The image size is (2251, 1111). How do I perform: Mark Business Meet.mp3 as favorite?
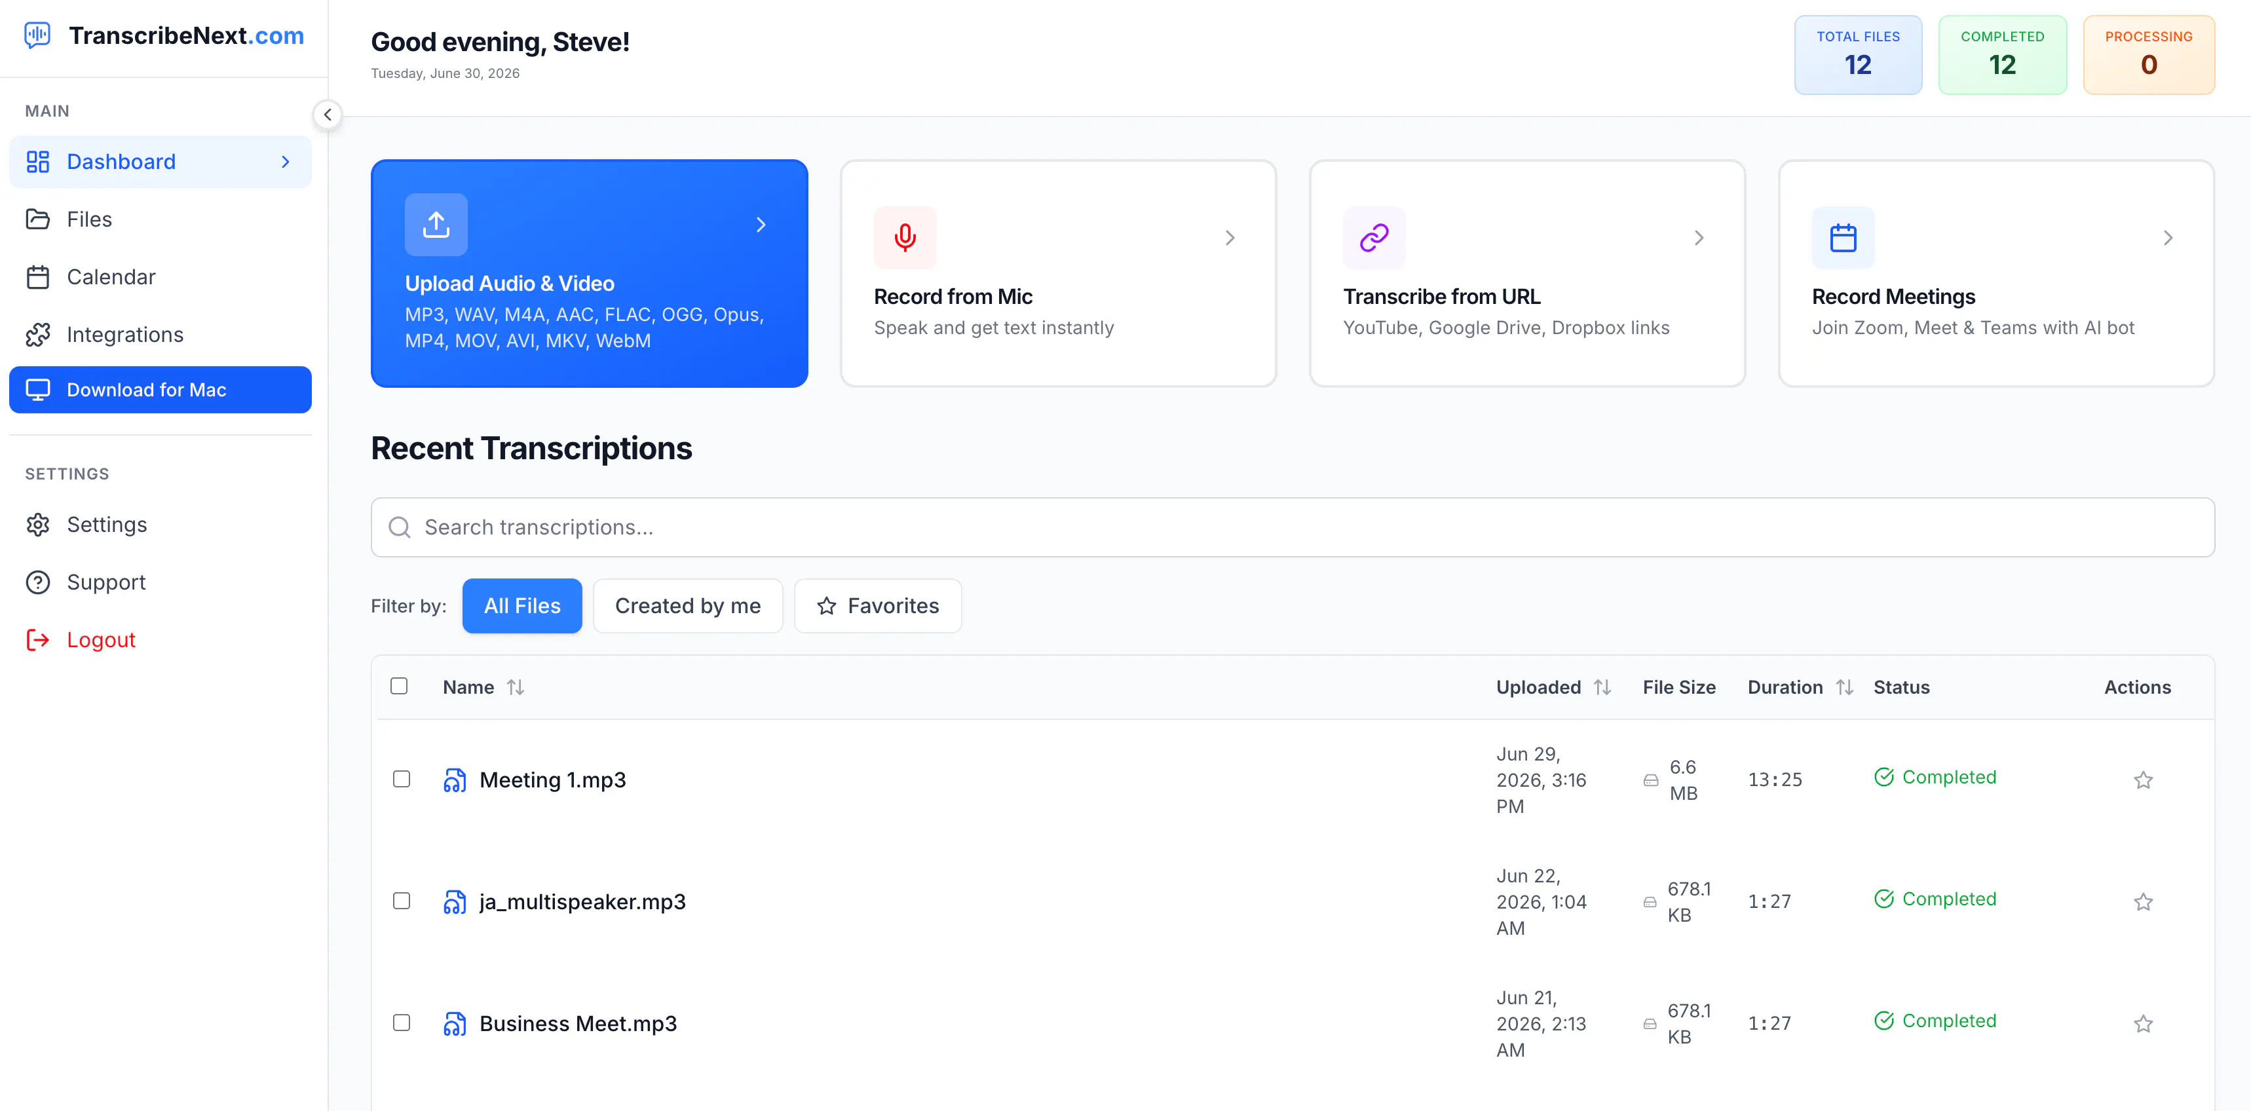[2143, 1024]
